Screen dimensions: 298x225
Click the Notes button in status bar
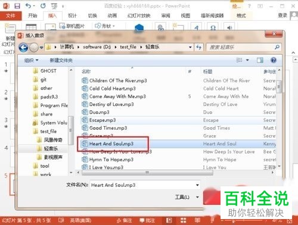124,220
